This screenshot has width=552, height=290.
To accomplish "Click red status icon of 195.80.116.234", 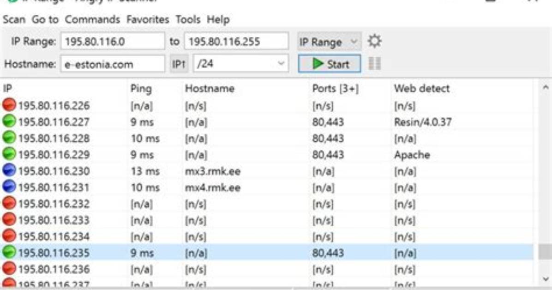I will (x=9, y=236).
